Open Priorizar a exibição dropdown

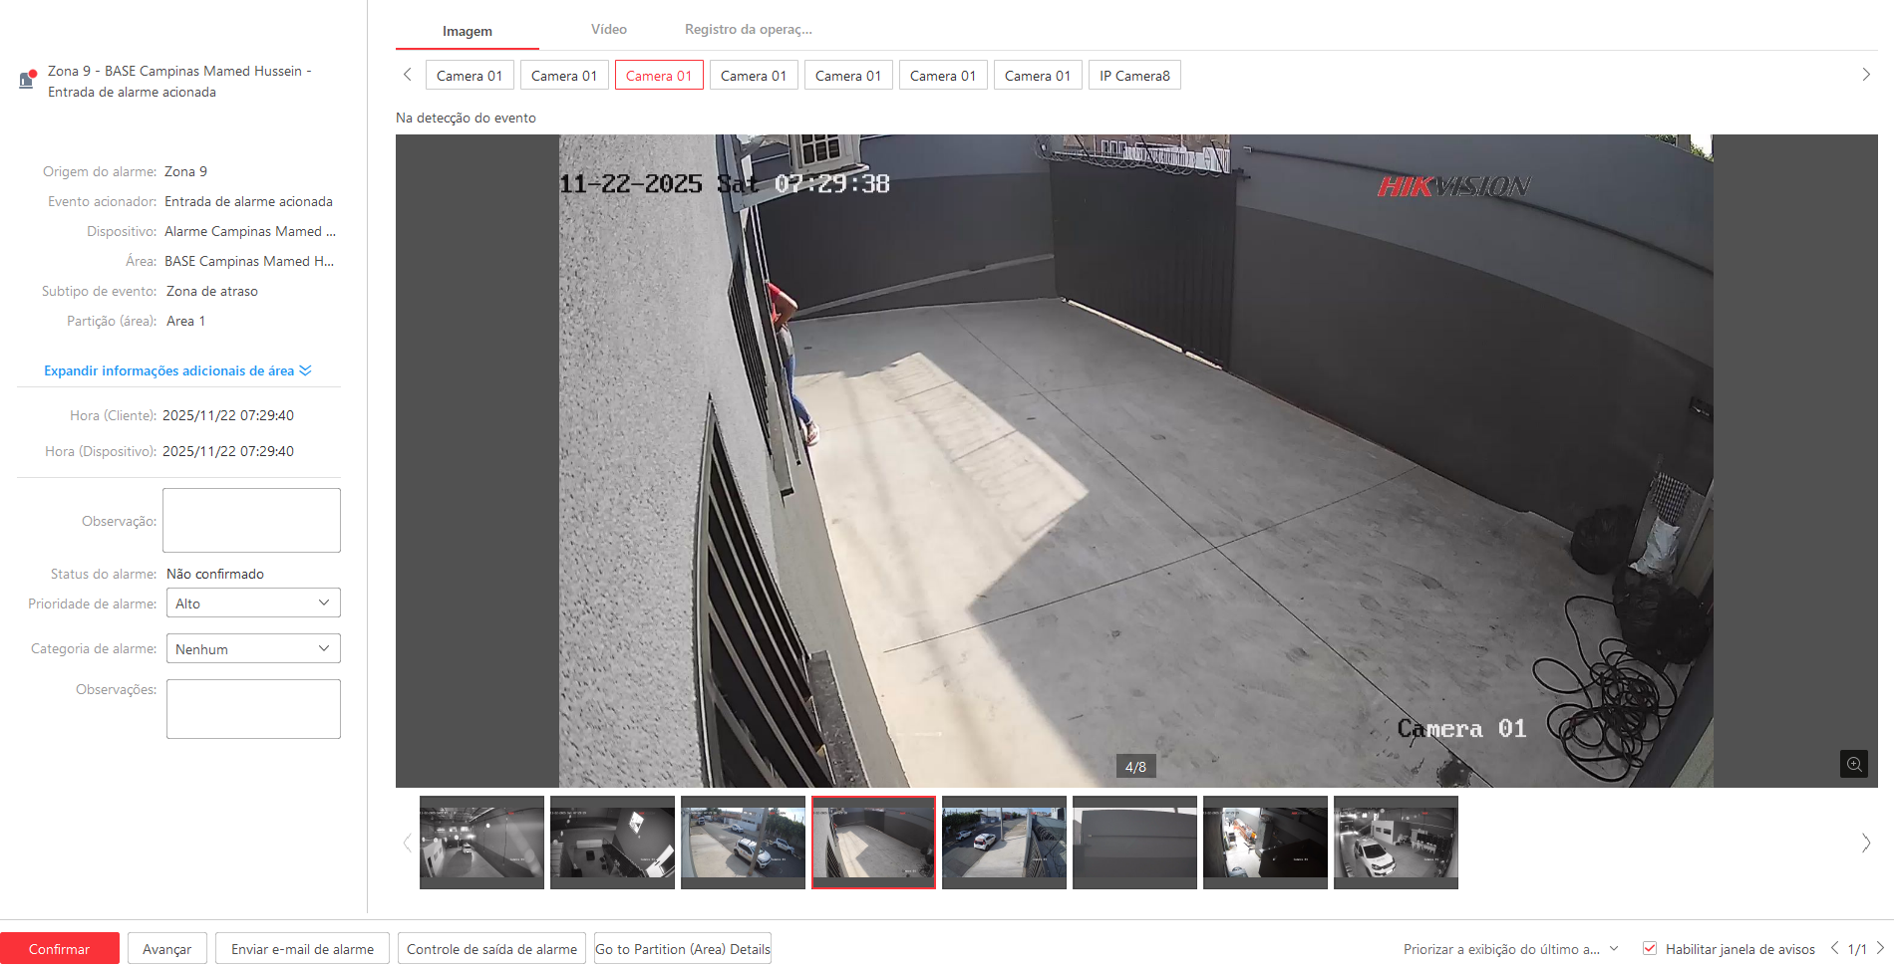coord(1510,949)
